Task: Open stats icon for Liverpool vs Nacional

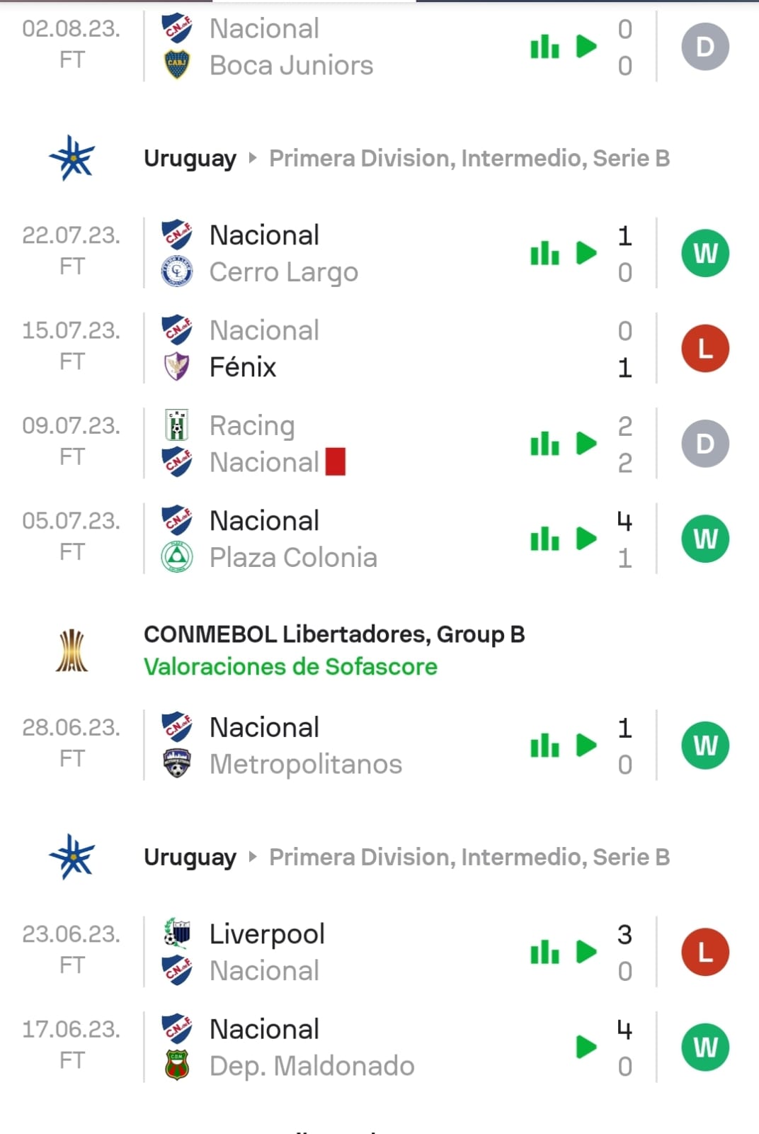Action: [x=544, y=952]
